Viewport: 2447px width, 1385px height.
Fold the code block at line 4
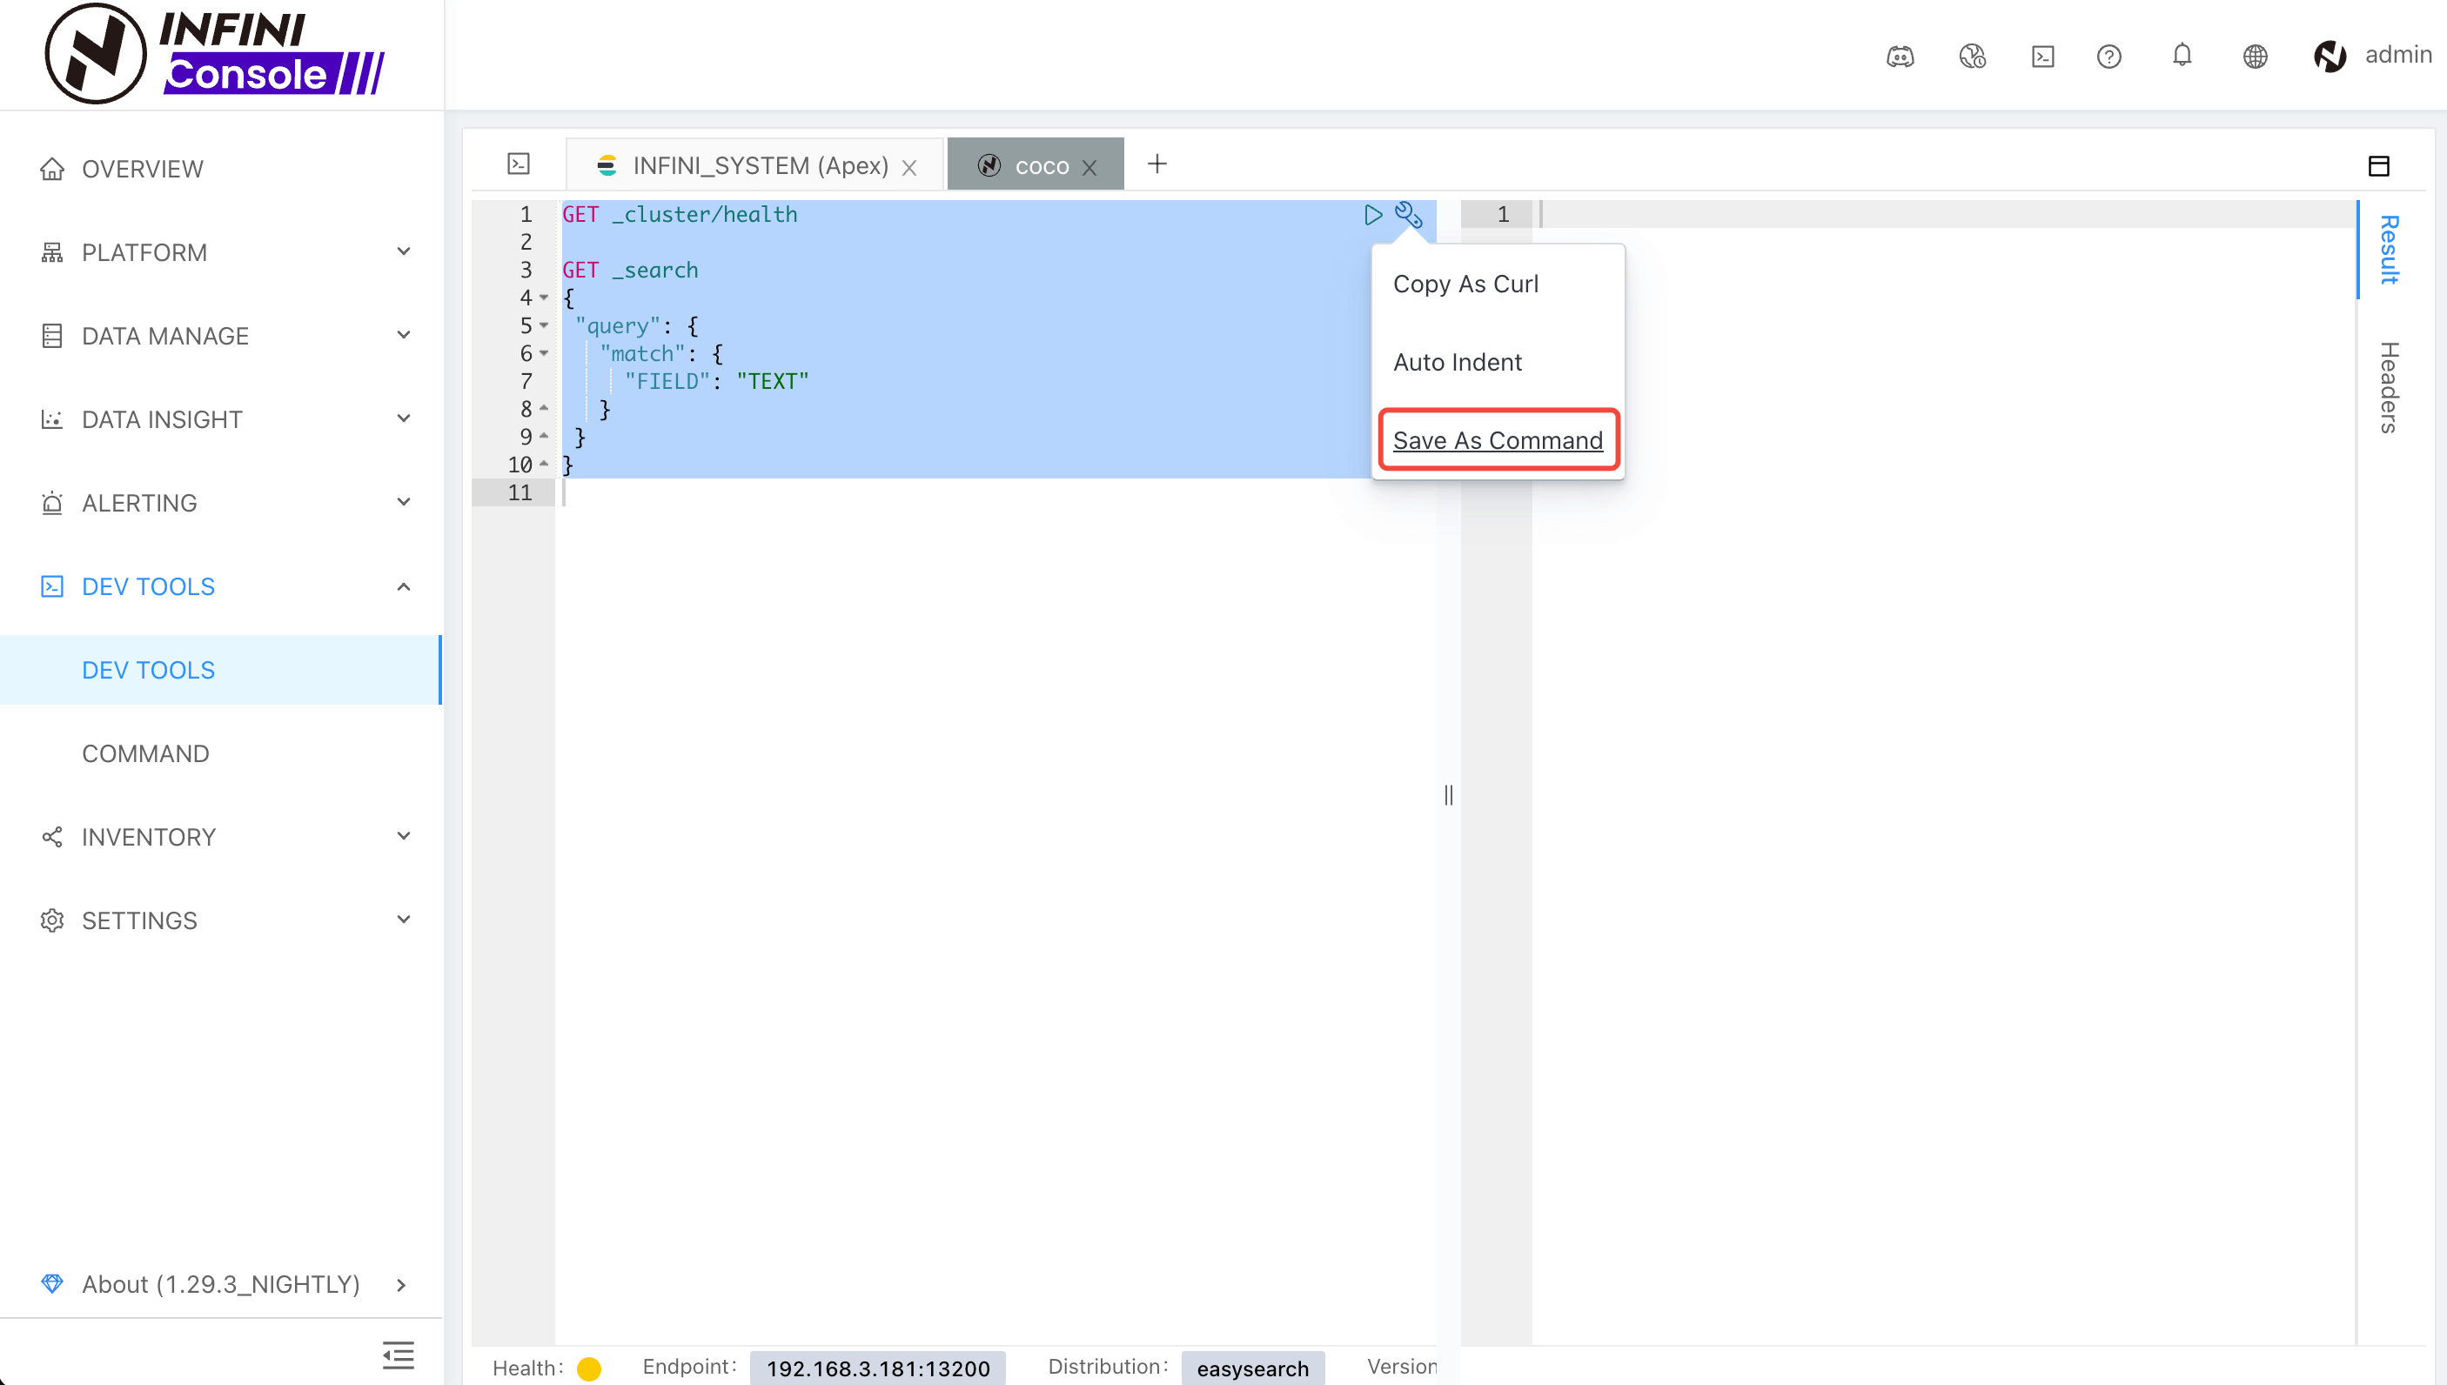(x=544, y=298)
